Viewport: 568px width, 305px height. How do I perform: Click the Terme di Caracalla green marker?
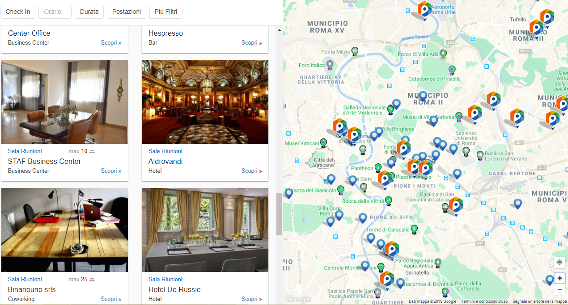pos(414,230)
